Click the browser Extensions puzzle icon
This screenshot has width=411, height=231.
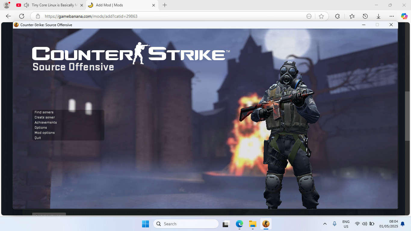tap(337, 16)
